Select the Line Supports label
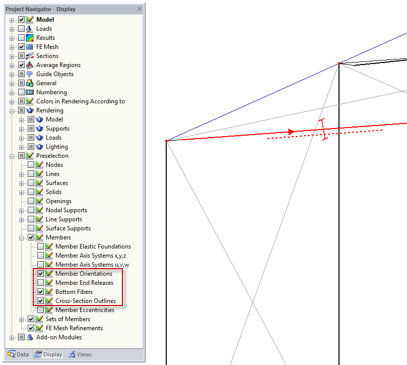 (x=64, y=219)
